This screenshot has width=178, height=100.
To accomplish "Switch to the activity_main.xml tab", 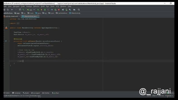I will (x=11, y=16).
